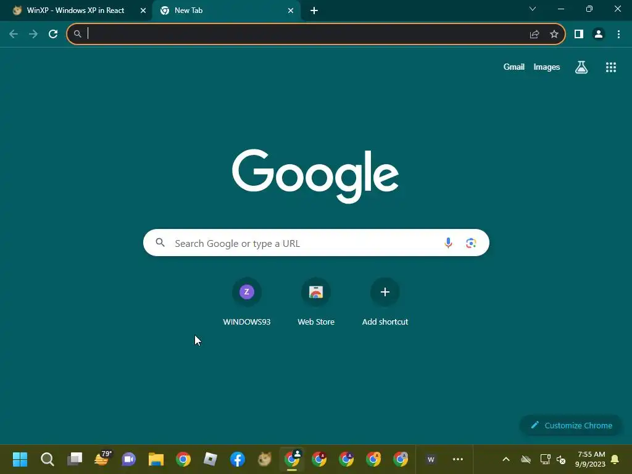Image resolution: width=632 pixels, height=474 pixels.
Task: Open the Windows Start menu
Action: point(20,459)
